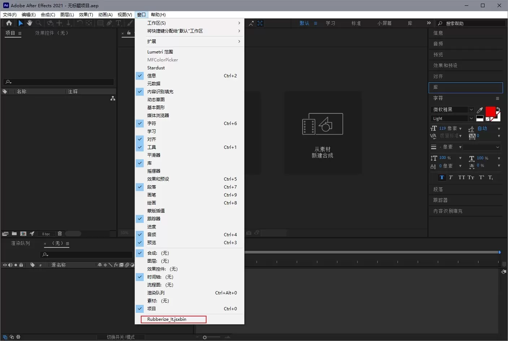Uncheck 跟踪器 panel in the Window menu
Screen dimensions: 508x341
tap(190, 219)
